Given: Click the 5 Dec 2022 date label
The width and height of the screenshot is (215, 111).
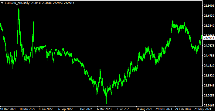Looking at the screenshot, I should pyautogui.click(x=85, y=109).
